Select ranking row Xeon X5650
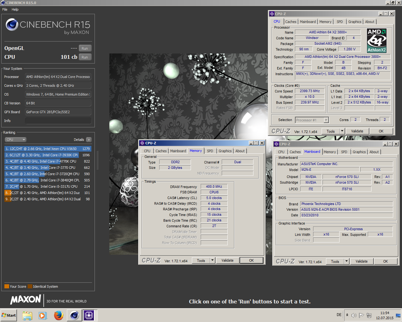Viewport: 402px width, 322px height. 48,149
